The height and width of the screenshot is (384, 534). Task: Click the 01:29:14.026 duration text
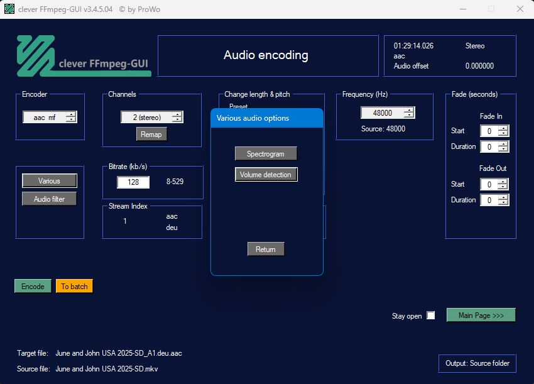coord(413,46)
